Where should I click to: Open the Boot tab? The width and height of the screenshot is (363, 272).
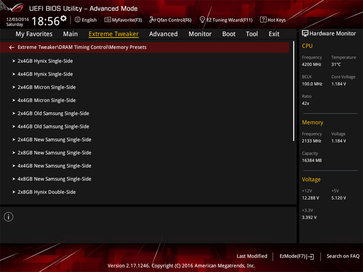229,34
